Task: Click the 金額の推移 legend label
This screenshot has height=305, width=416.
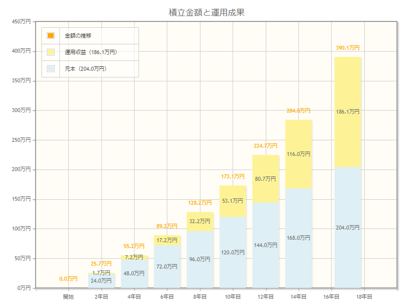Action: tap(78, 36)
